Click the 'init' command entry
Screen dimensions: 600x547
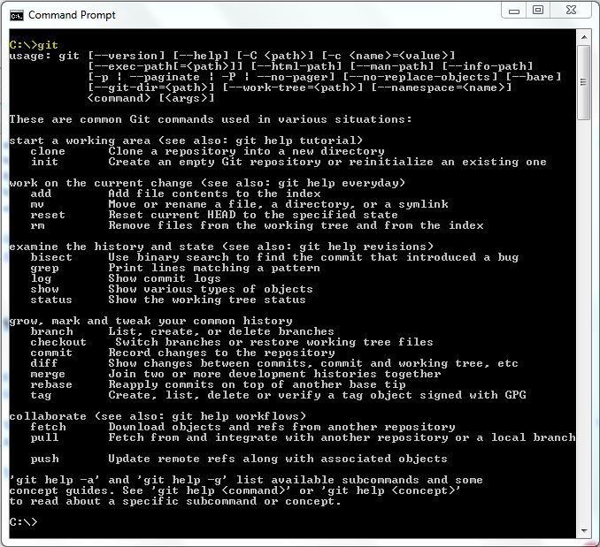(x=44, y=162)
